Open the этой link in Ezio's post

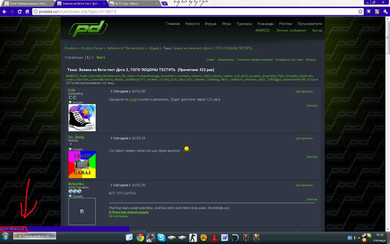[x=133, y=99]
